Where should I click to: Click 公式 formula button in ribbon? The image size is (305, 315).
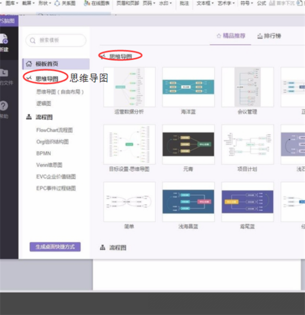[261, 3]
